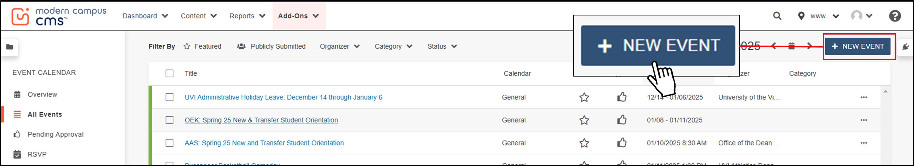The height and width of the screenshot is (166, 914).
Task: Expand the Category filter dropdown
Action: (x=393, y=46)
